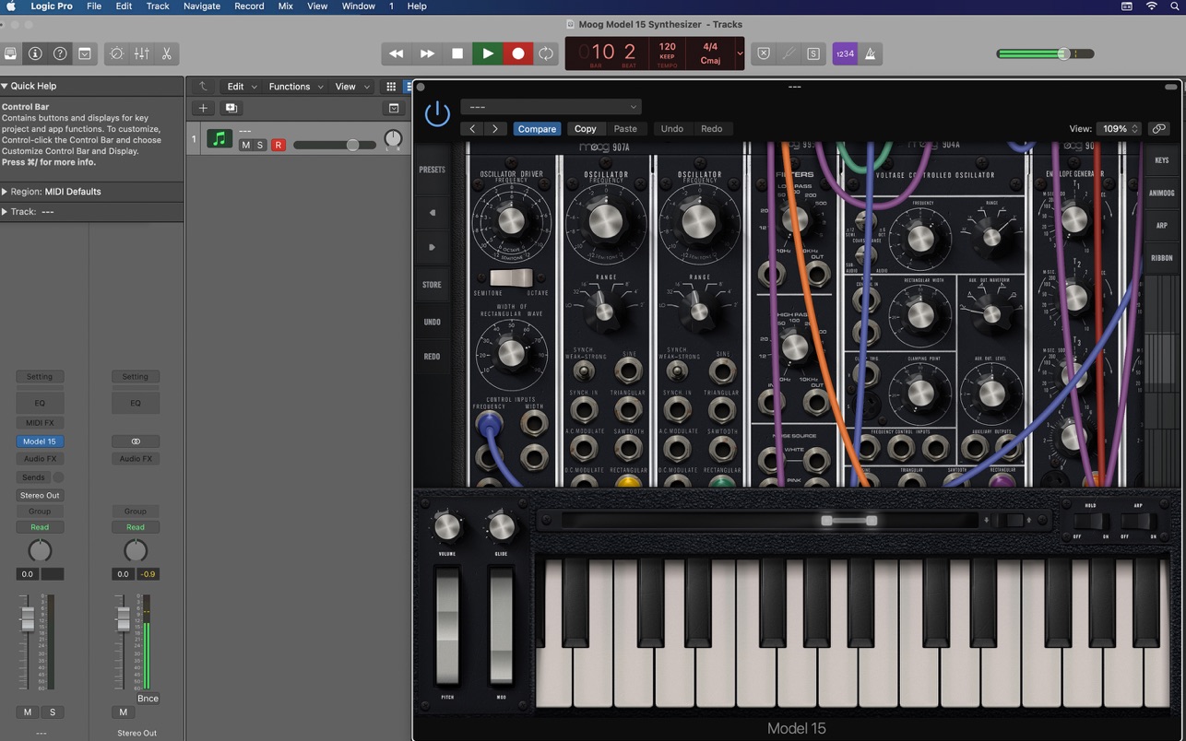
Task: Expand the Track inspector section
Action: click(x=5, y=212)
